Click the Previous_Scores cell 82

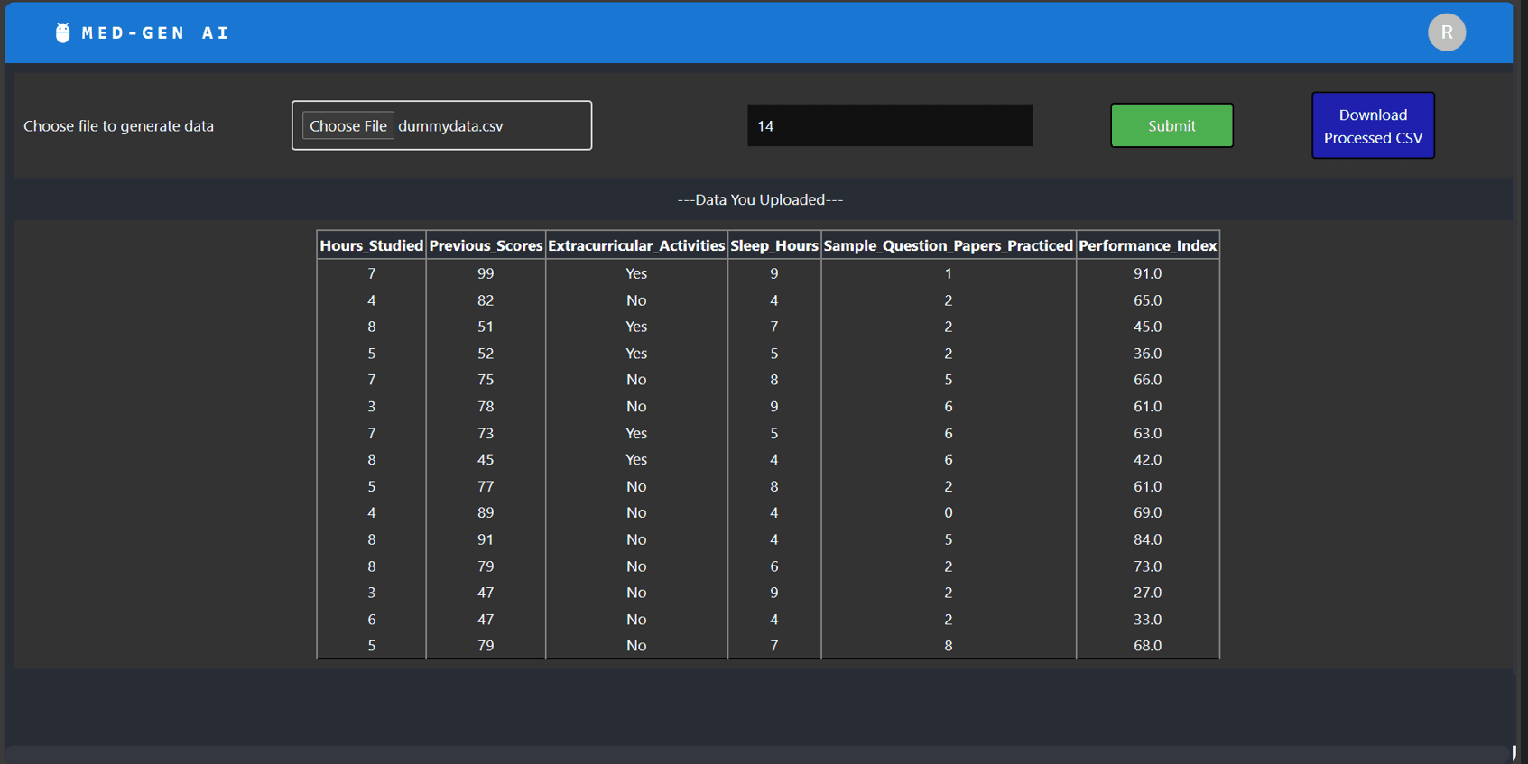point(486,300)
